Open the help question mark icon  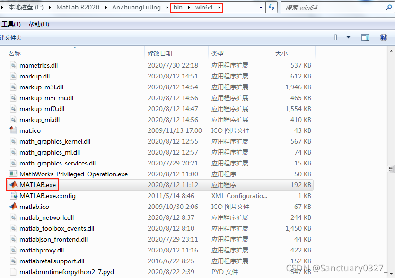pos(384,37)
